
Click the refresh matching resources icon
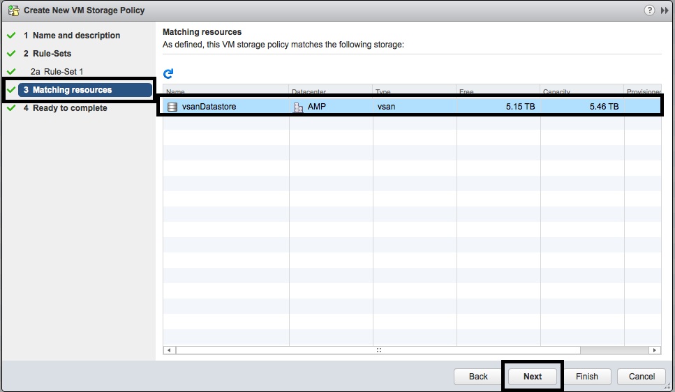(x=168, y=73)
